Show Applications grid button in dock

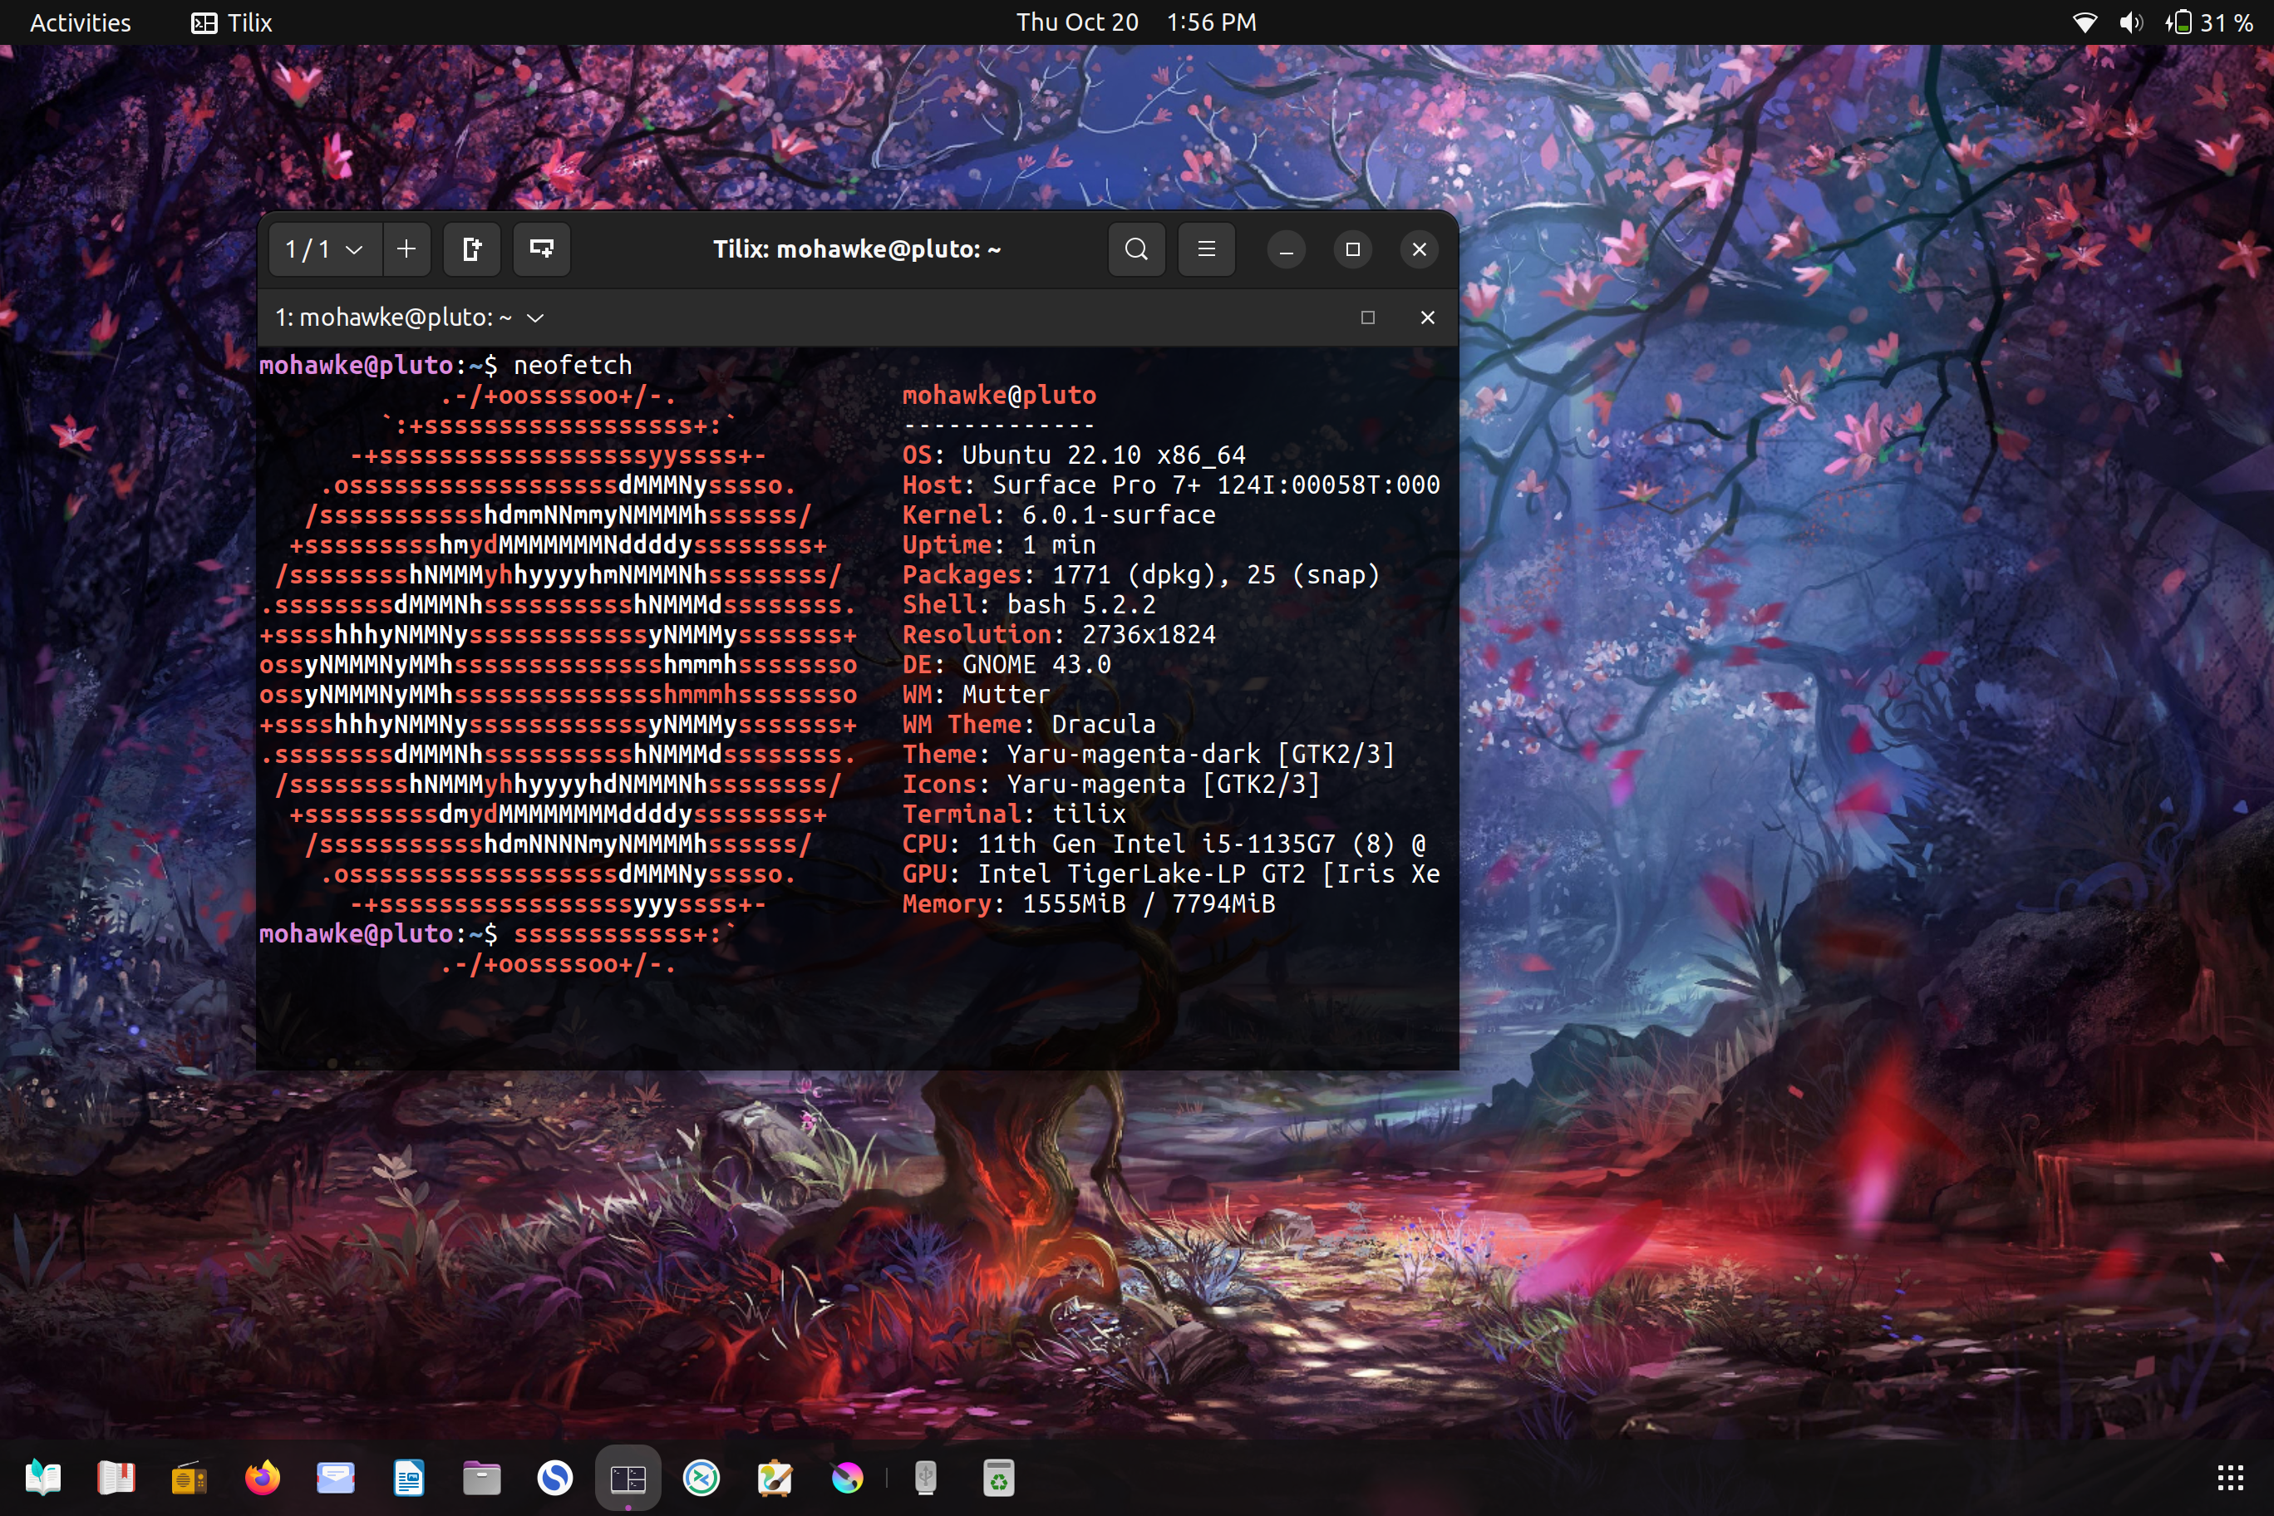coord(2229,1477)
